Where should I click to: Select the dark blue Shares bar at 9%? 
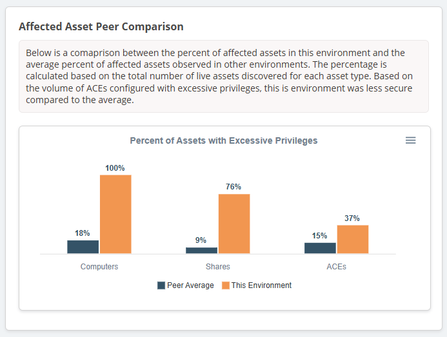[202, 250]
